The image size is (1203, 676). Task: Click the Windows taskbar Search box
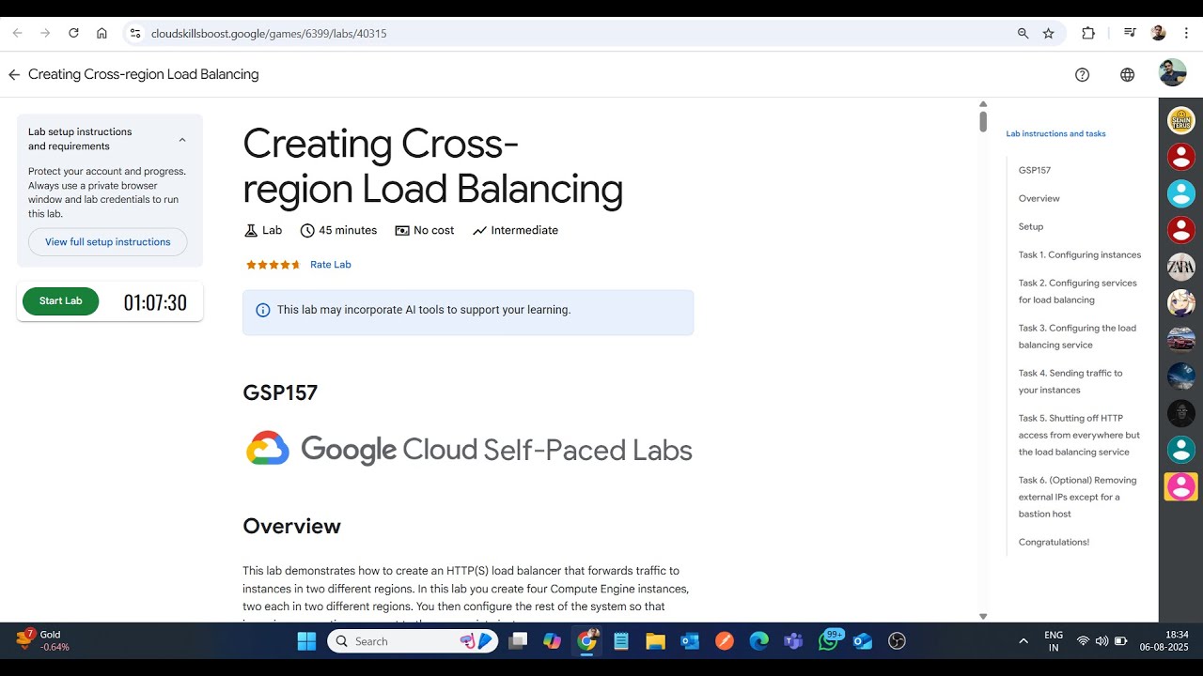[412, 641]
